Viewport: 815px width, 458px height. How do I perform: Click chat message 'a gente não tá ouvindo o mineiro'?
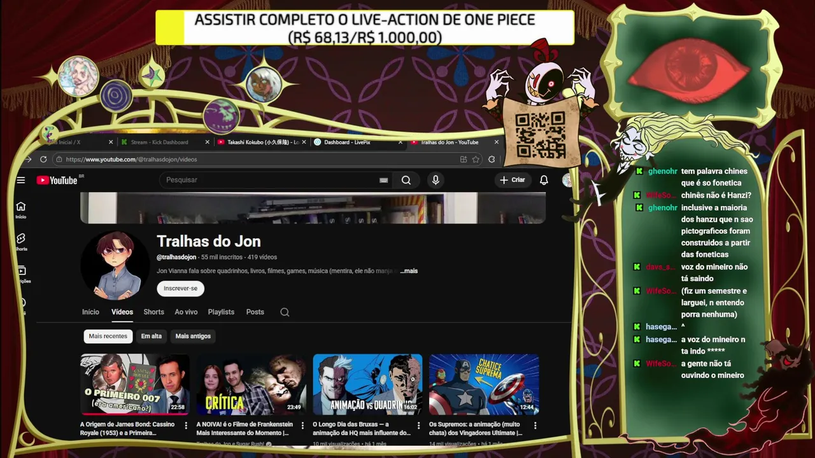pos(712,370)
